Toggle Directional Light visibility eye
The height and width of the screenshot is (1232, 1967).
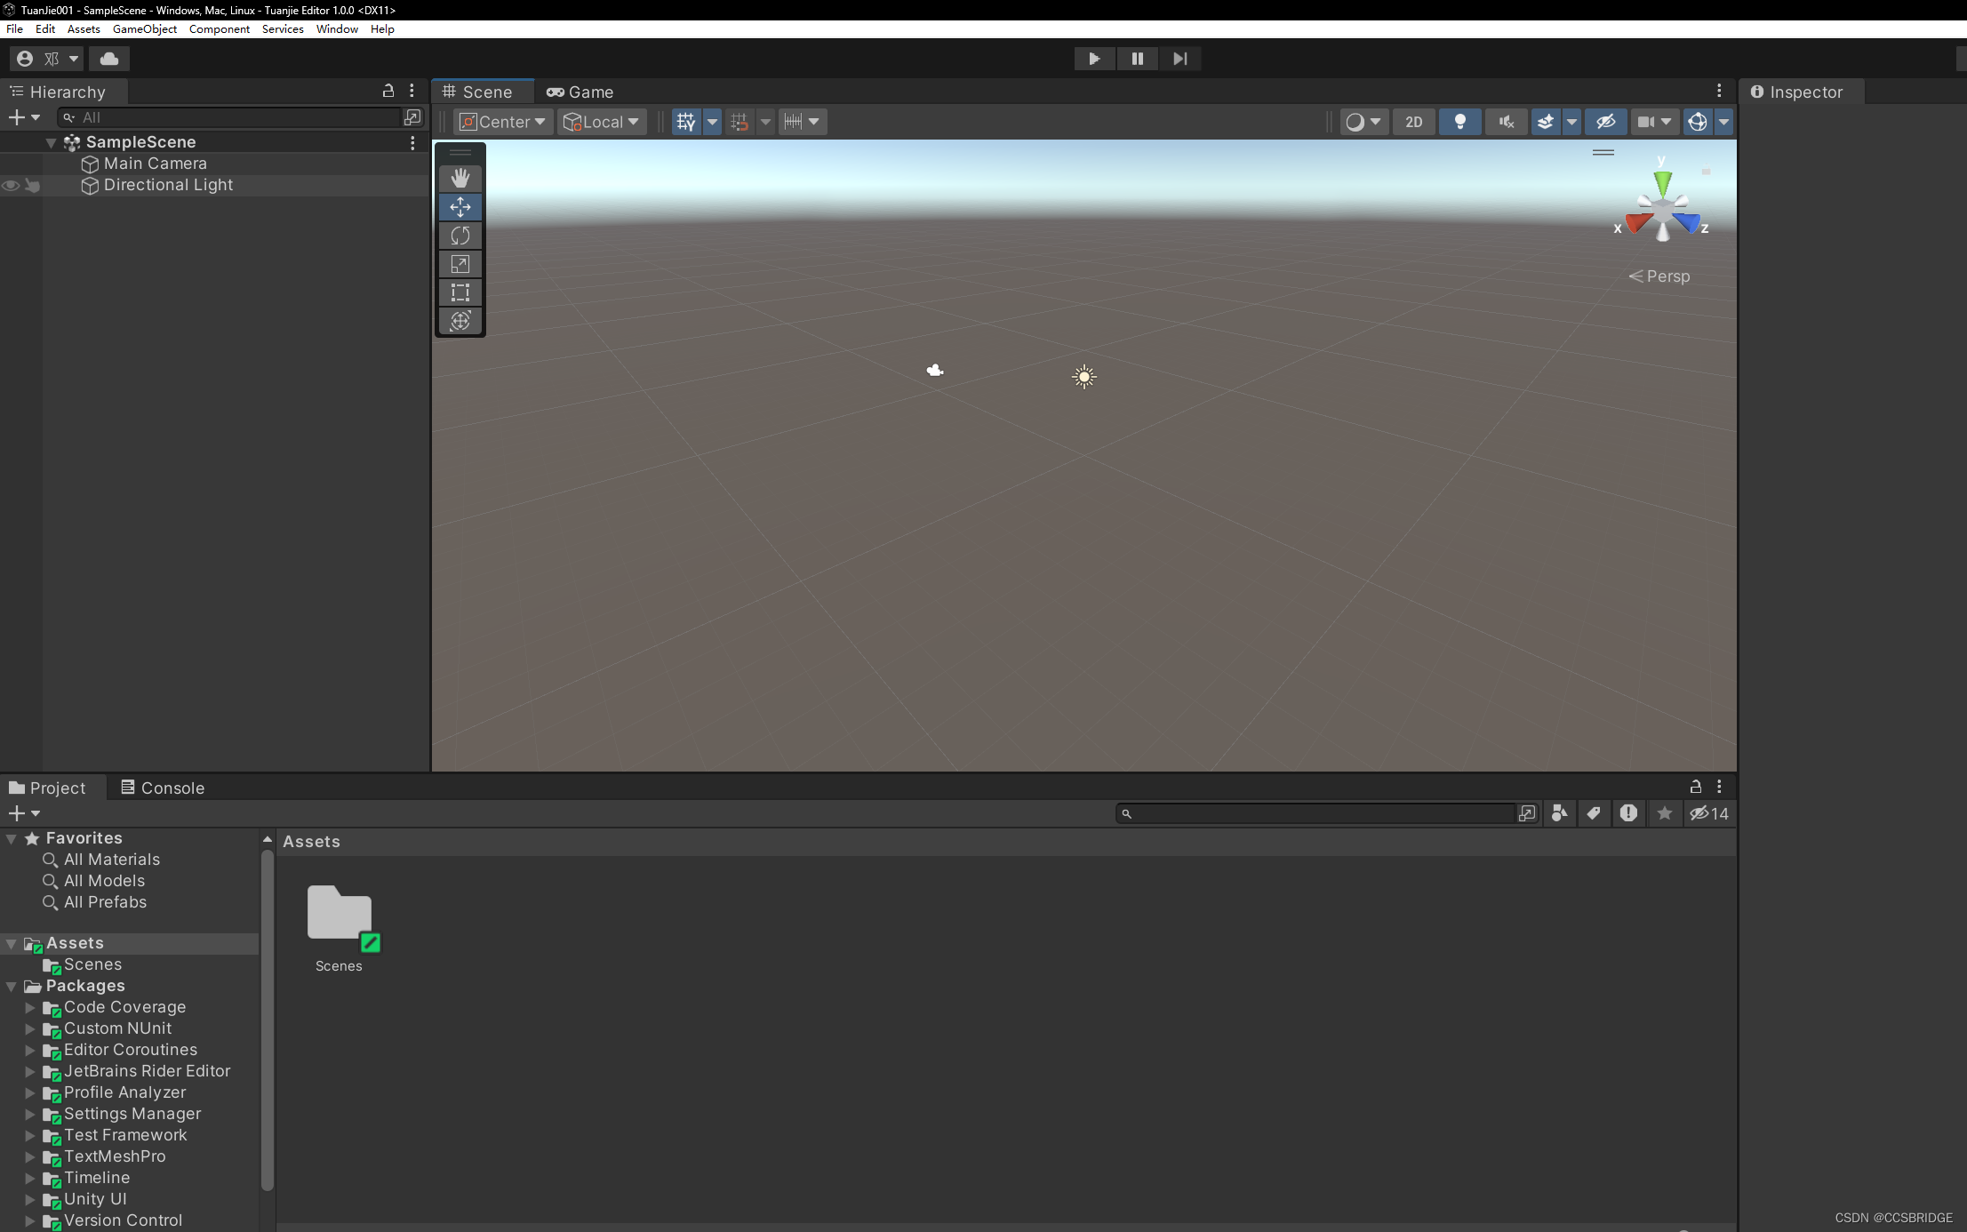click(x=11, y=186)
